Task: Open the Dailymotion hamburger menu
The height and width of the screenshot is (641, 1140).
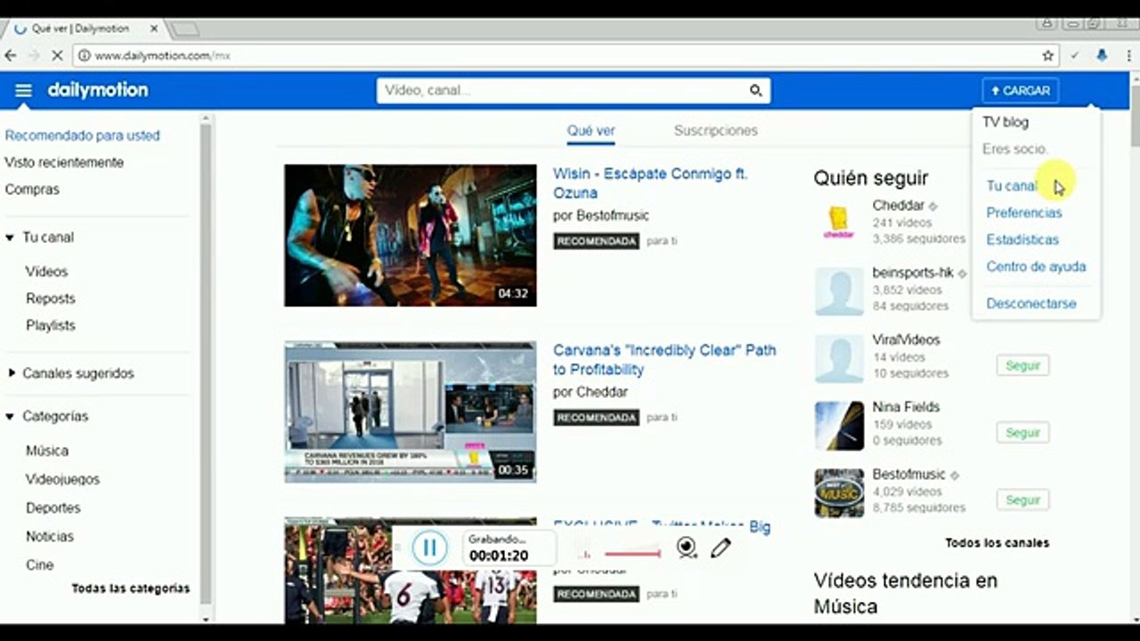Action: click(23, 91)
